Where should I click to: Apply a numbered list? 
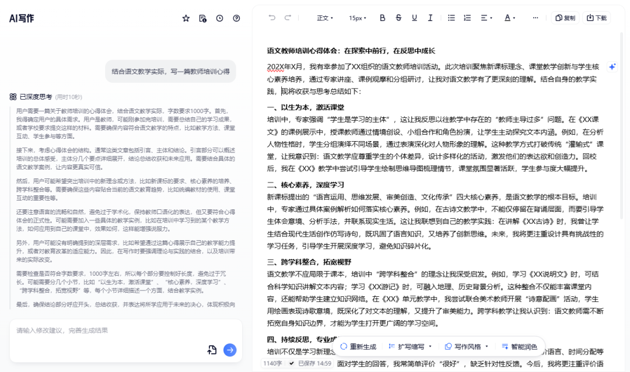click(x=467, y=18)
